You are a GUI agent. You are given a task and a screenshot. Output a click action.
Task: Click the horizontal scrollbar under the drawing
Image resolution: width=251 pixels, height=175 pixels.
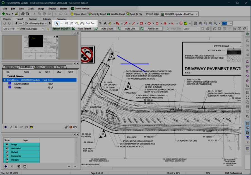click(x=142, y=168)
